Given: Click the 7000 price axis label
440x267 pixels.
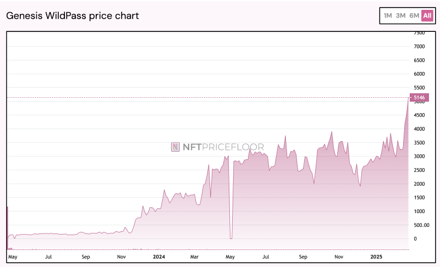Looking at the screenshot, I should [419, 47].
